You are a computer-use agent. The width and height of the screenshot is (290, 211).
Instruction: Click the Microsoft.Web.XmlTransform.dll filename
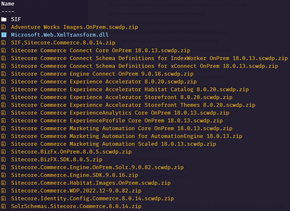tap(60, 35)
